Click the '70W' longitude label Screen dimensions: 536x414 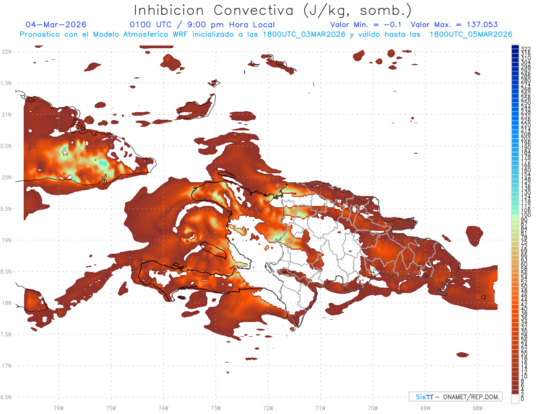373,407
